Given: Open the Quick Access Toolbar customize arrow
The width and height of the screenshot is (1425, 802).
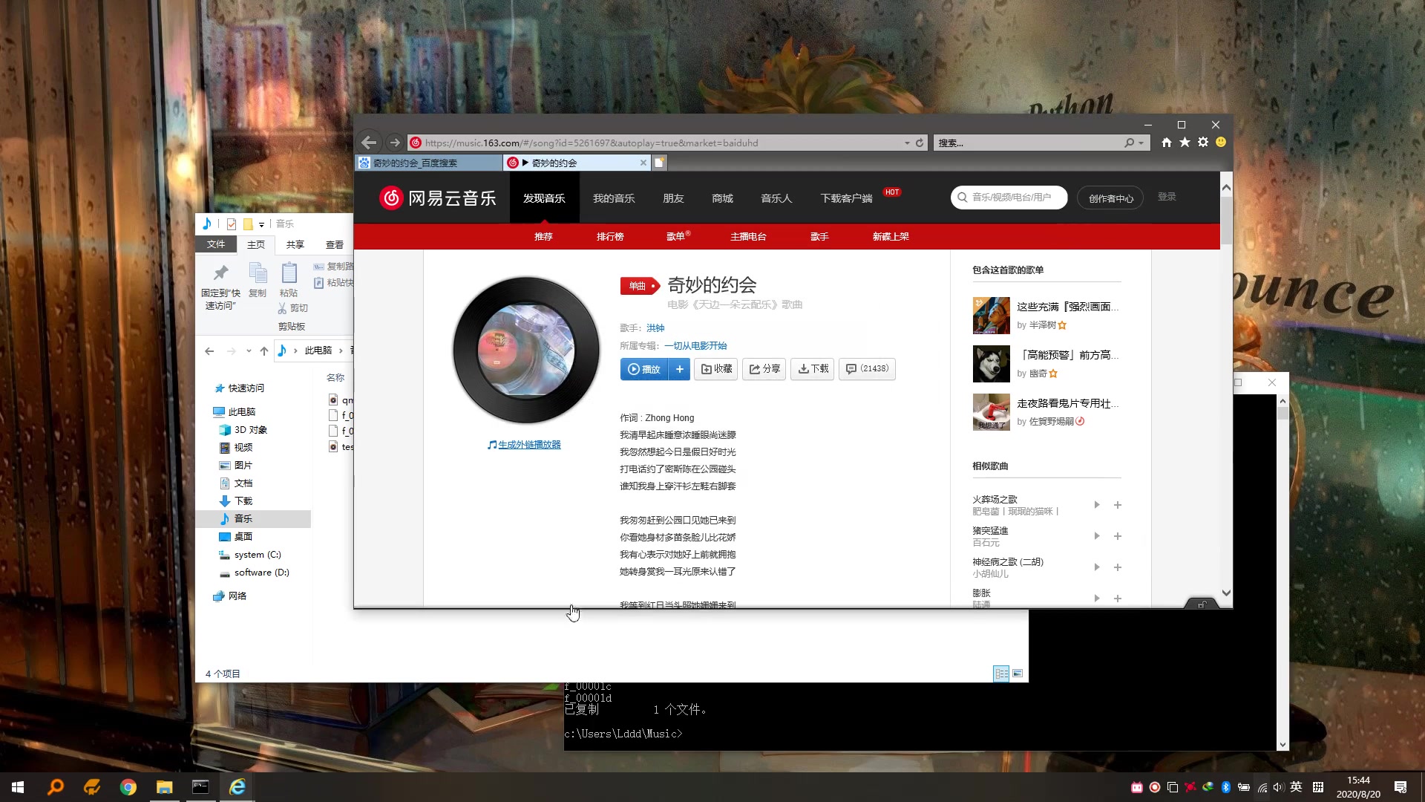Looking at the screenshot, I should pyautogui.click(x=261, y=224).
